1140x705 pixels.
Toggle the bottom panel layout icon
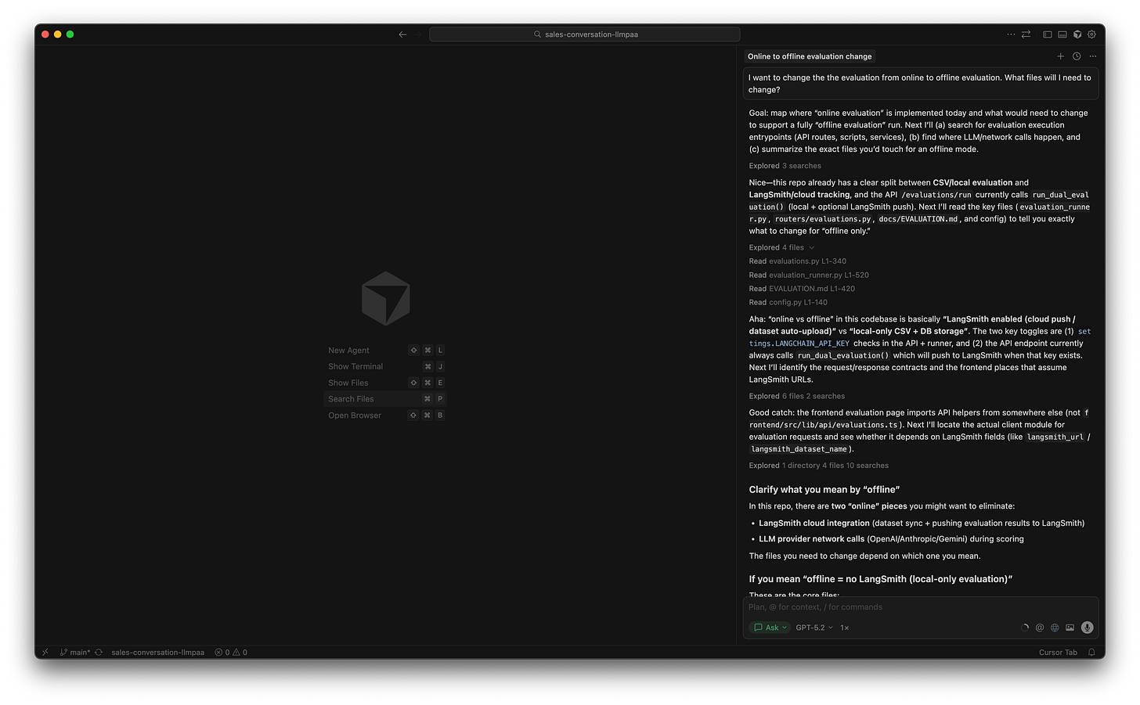tap(1062, 34)
